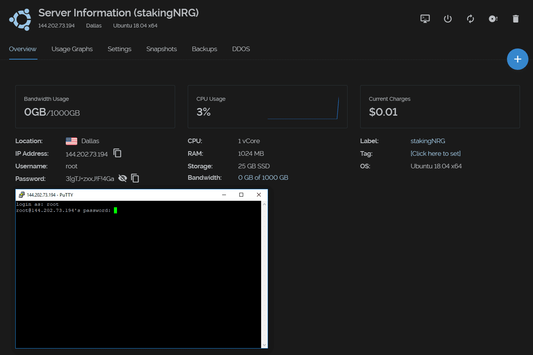Click the 0 GB of 1000 GB bandwidth link
Screen dimensions: 533x355
(263, 177)
